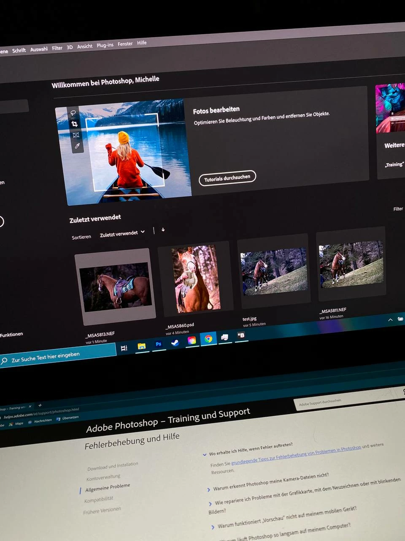The image size is (405, 541).
Task: Open the Filter menu in the menu bar
Action: 57,48
